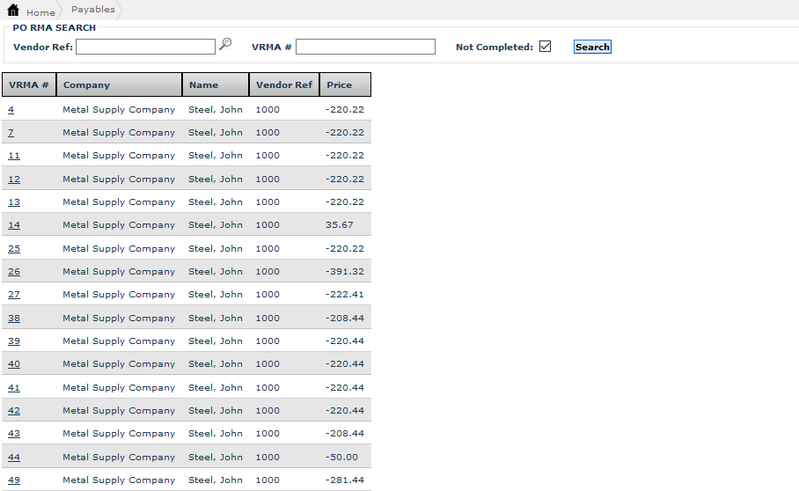
Task: Sort by the Vendor Ref column header
Action: pyautogui.click(x=283, y=85)
